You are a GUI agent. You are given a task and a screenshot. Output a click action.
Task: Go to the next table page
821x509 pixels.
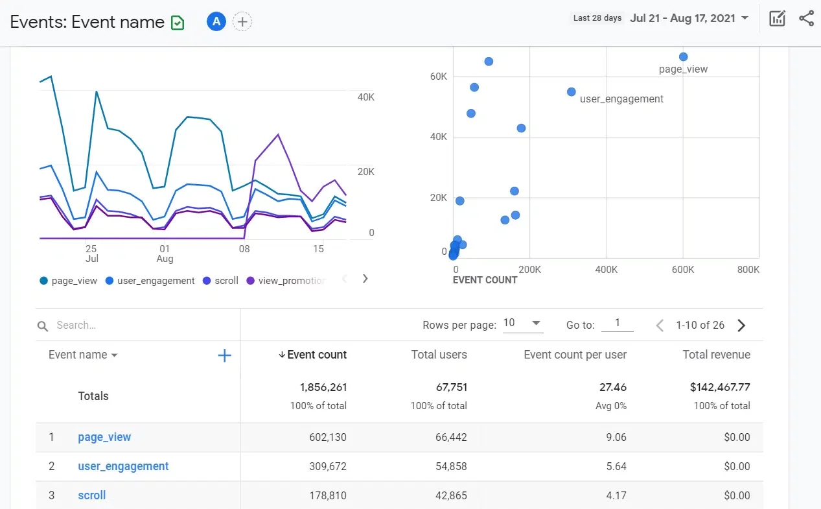point(741,325)
